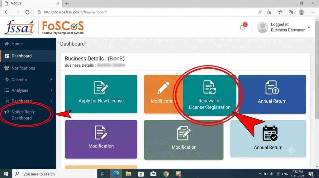Click the pencil icon on orange tile

pos(163,88)
